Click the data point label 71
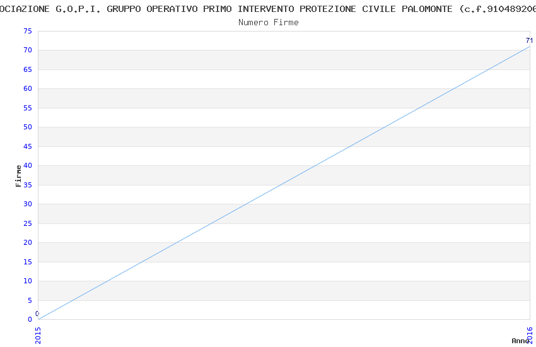 point(529,40)
